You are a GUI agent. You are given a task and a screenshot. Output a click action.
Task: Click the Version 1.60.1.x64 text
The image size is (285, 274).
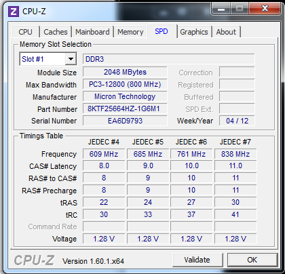(x=94, y=261)
